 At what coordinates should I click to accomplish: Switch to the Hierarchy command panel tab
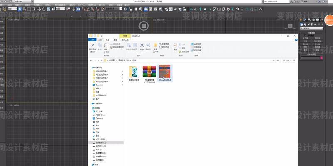[309, 20]
